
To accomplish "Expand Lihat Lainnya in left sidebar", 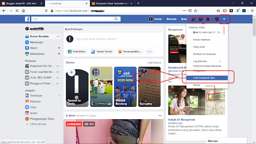I will 38,124.
